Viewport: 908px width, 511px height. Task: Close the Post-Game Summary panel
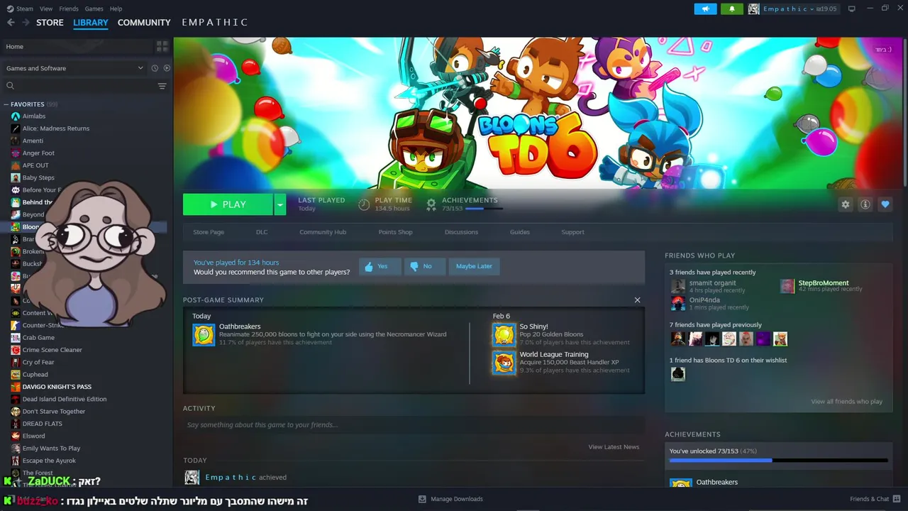pos(637,300)
